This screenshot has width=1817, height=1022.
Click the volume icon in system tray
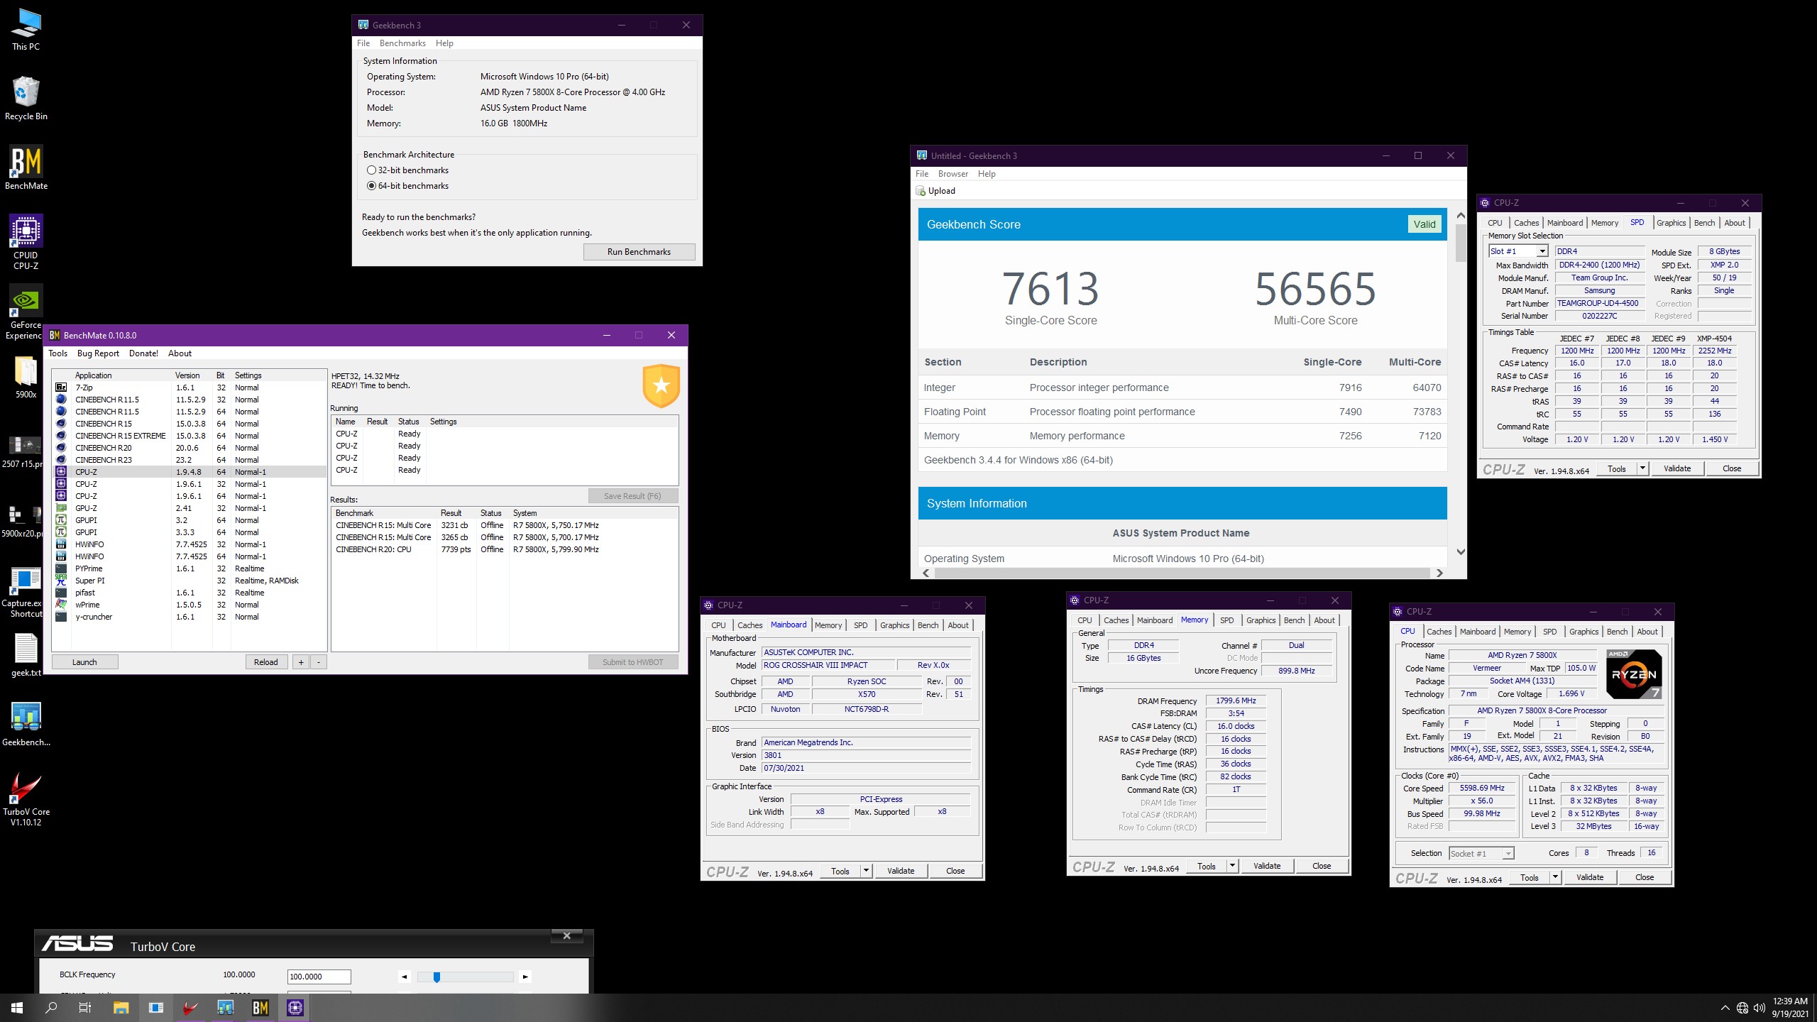(1760, 1008)
